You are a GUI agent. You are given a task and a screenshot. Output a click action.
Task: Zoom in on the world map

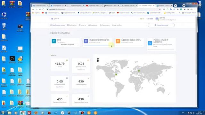[98, 59]
